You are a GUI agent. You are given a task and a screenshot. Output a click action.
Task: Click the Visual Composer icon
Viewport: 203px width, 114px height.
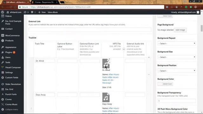tap(3, 67)
